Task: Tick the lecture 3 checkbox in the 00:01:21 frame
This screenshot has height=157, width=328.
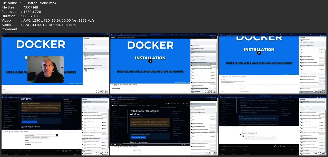Action: pyautogui.click(x=192, y=51)
